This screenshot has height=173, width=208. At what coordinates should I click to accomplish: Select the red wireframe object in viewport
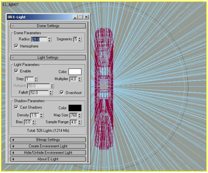coord(104,89)
